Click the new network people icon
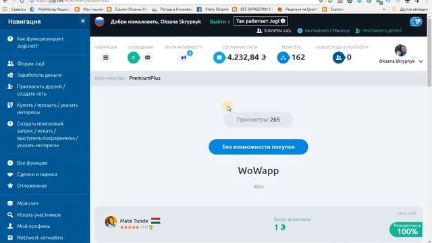Image resolution: width=432 pixels, height=243 pixels. (339, 57)
